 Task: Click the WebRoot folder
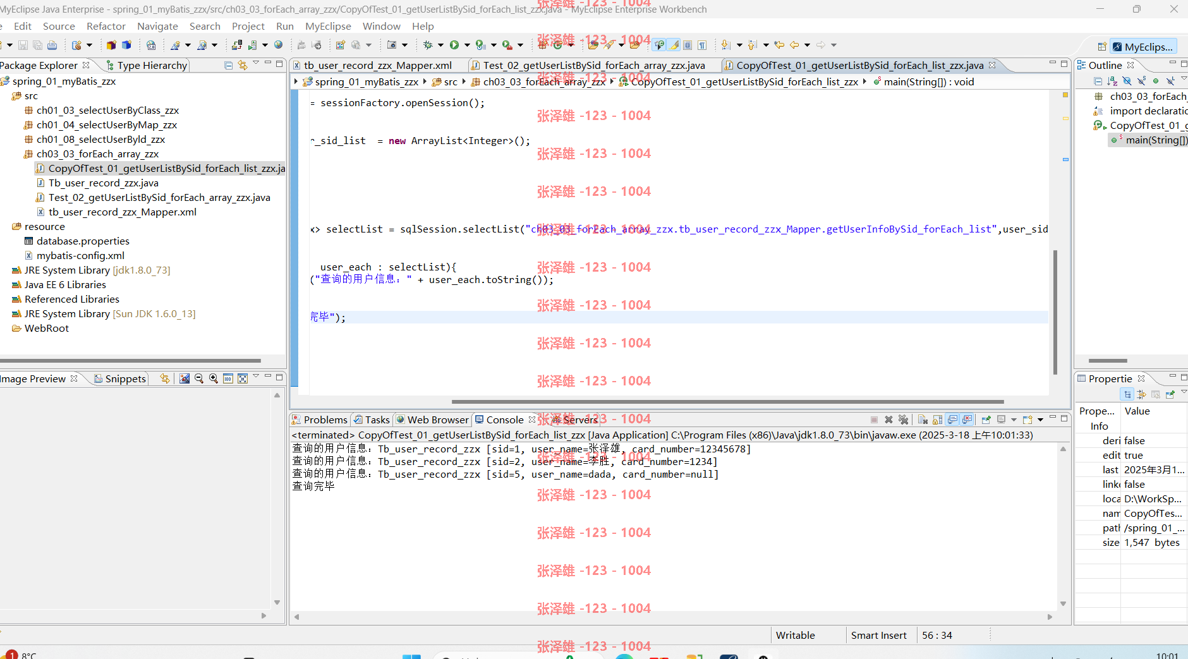pyautogui.click(x=47, y=328)
